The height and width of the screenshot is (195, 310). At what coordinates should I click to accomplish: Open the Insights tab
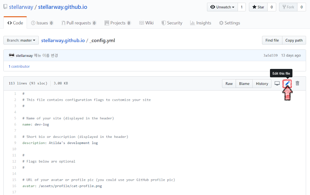pyautogui.click(x=201, y=23)
